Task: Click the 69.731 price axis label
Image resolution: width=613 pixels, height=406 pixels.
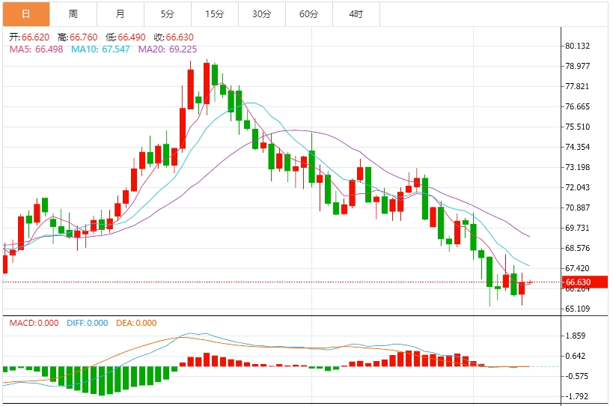Action: click(577, 228)
